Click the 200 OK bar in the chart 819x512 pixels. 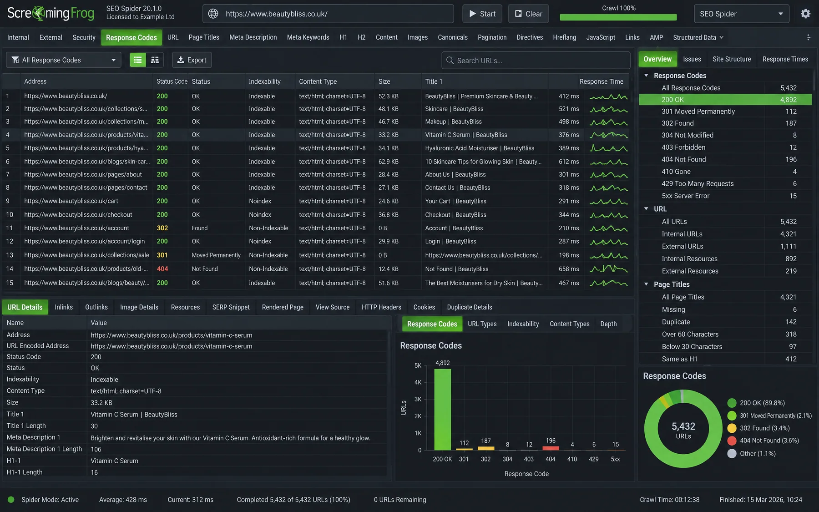click(443, 410)
